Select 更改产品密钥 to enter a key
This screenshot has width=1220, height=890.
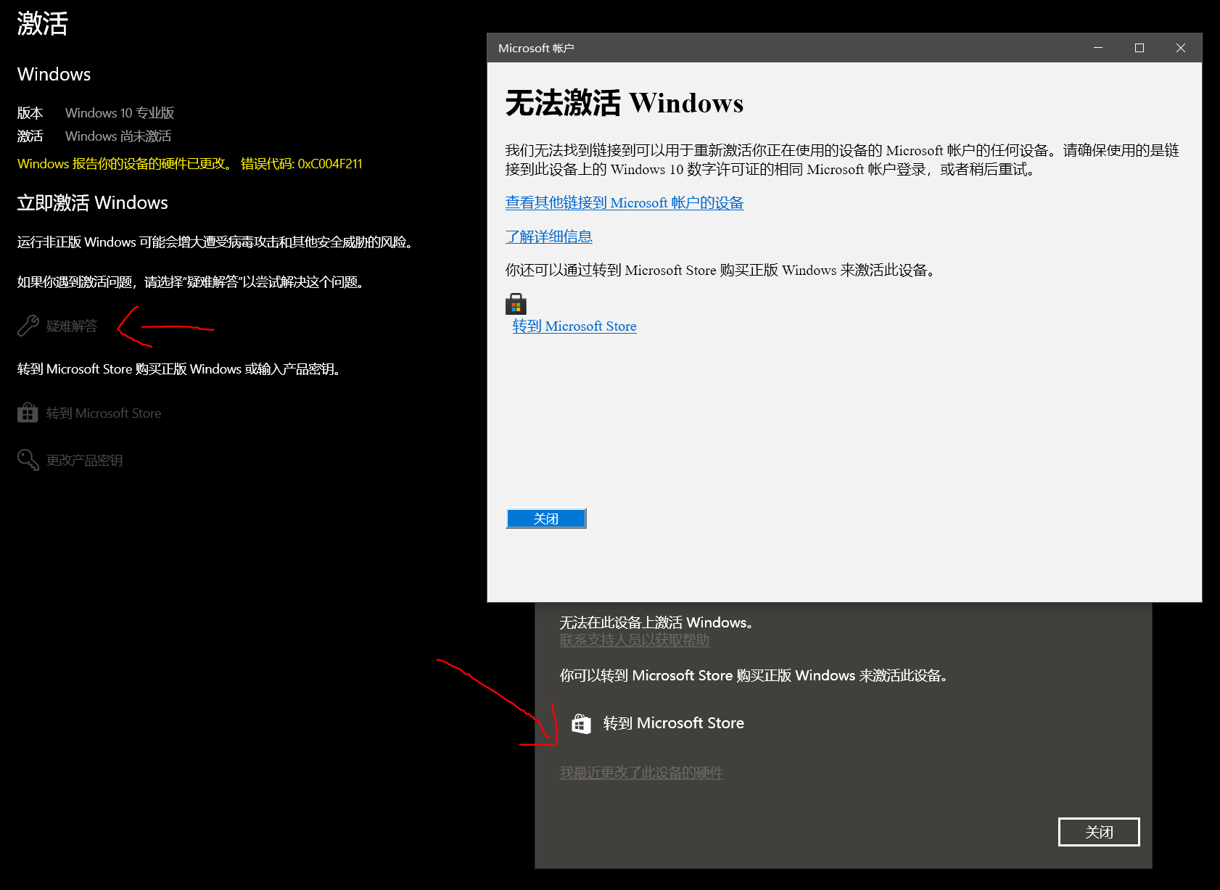tap(84, 459)
